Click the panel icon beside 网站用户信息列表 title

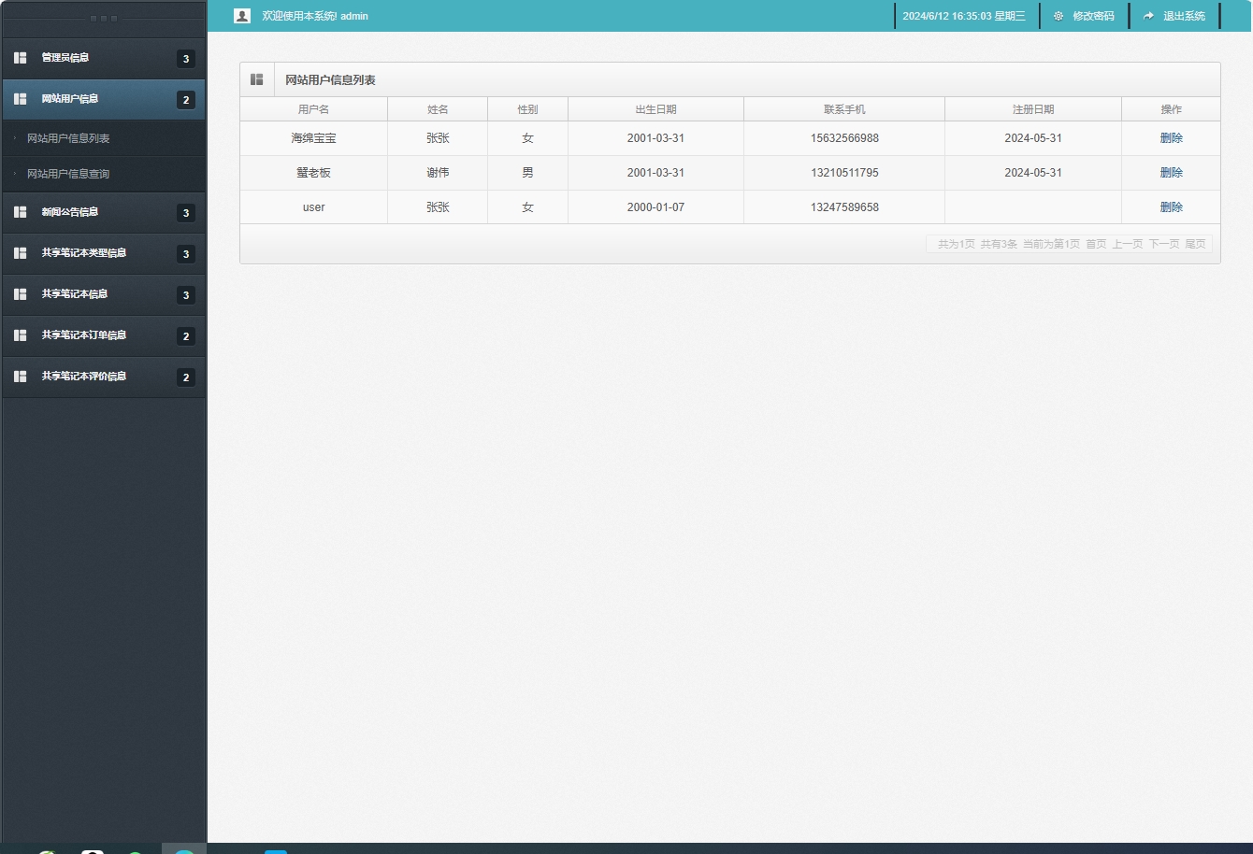click(257, 79)
